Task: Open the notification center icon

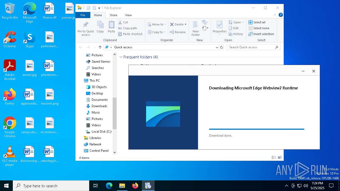Action: pyautogui.click(x=331, y=185)
